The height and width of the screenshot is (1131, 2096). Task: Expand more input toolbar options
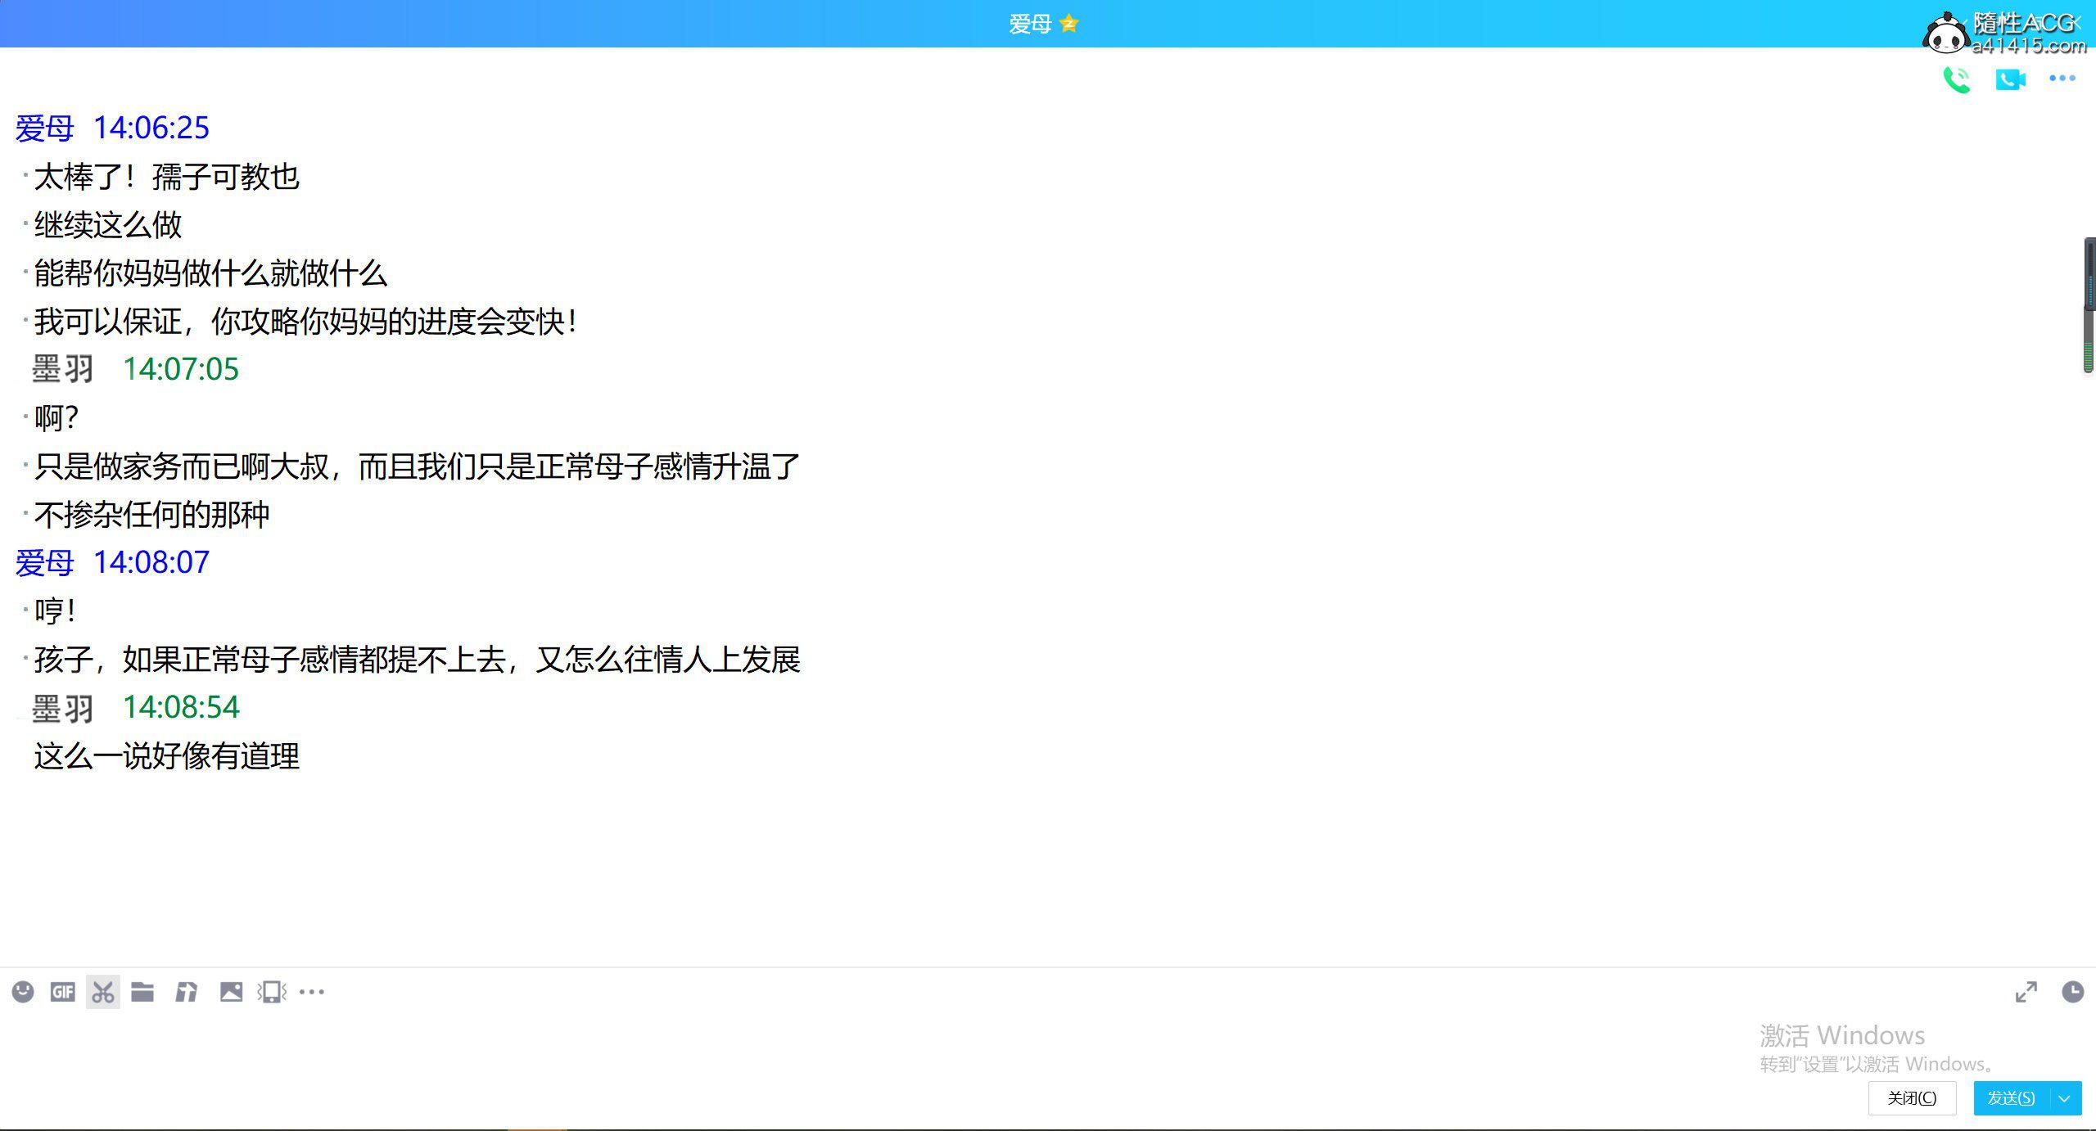[x=312, y=992]
